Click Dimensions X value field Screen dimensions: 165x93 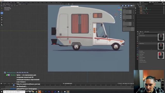coord(128,28)
